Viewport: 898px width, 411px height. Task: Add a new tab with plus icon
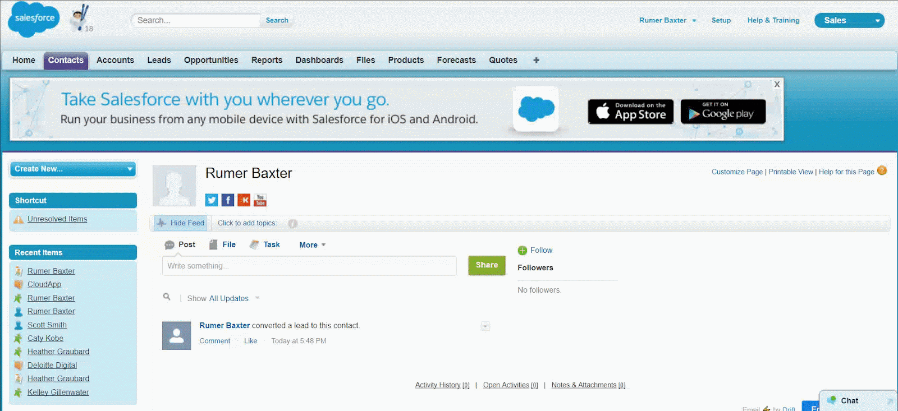pyautogui.click(x=536, y=60)
